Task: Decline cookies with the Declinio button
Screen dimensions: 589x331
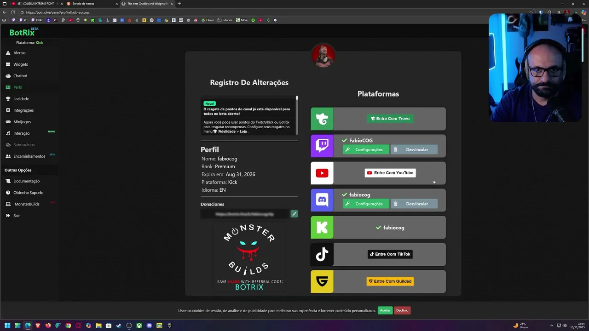Action: pyautogui.click(x=402, y=310)
